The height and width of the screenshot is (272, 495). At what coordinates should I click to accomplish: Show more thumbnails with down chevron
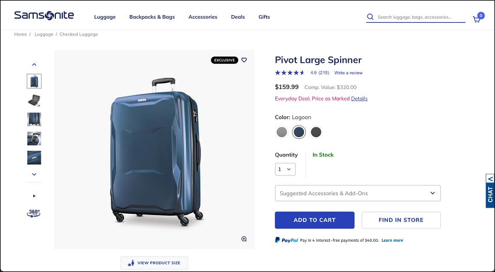(34, 174)
